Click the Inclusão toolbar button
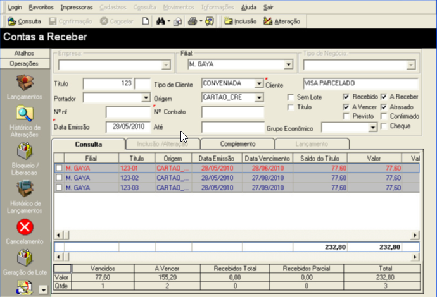Viewport: 437px width, 297px height. [241, 21]
